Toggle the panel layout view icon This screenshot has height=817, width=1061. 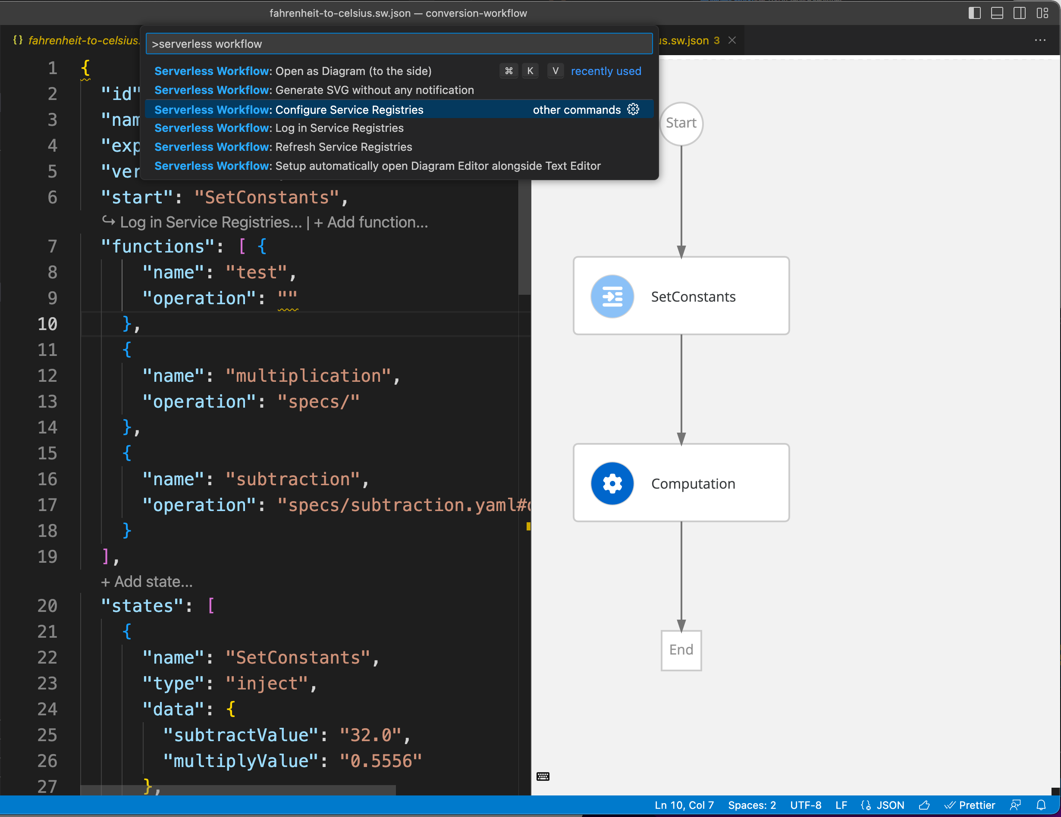tap(997, 13)
